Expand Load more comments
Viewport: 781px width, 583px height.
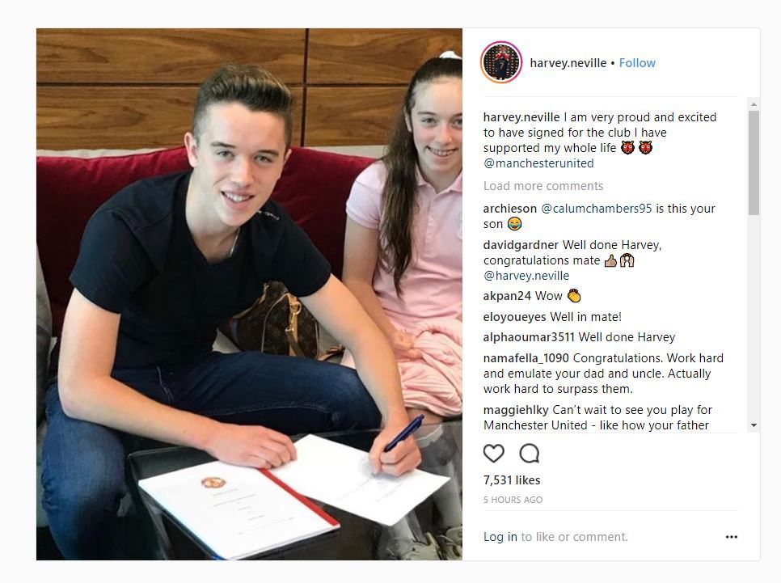pyautogui.click(x=543, y=186)
